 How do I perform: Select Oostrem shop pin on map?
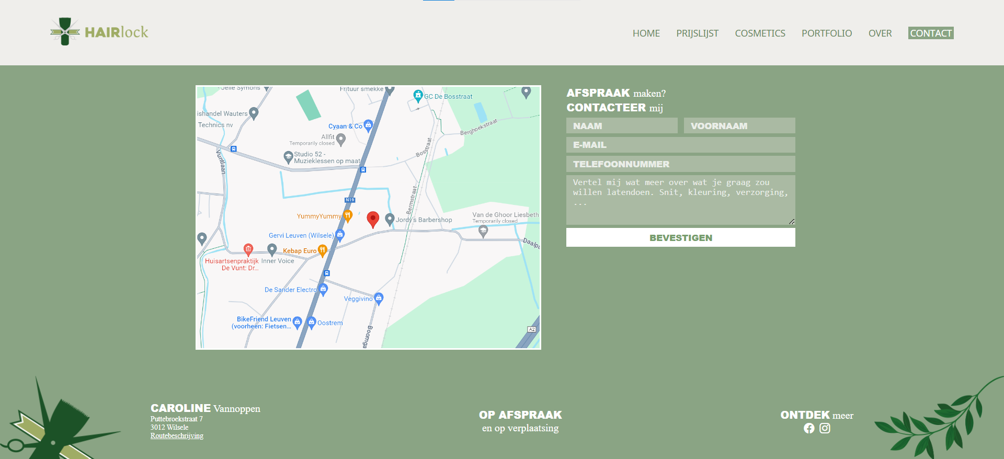click(x=312, y=323)
